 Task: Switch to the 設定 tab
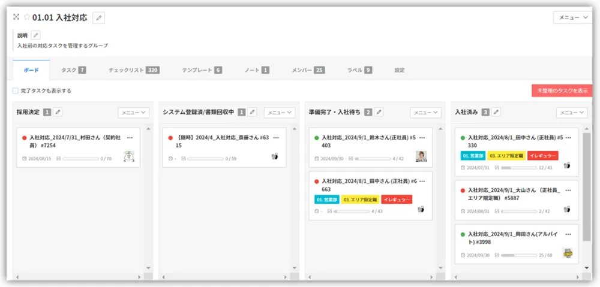(400, 70)
